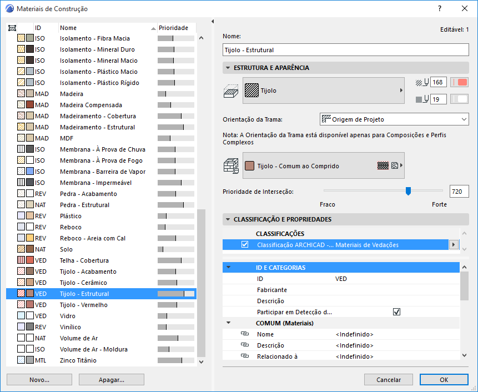Select Zinco Titânio material row
Image resolution: width=478 pixels, height=392 pixels.
click(x=101, y=360)
